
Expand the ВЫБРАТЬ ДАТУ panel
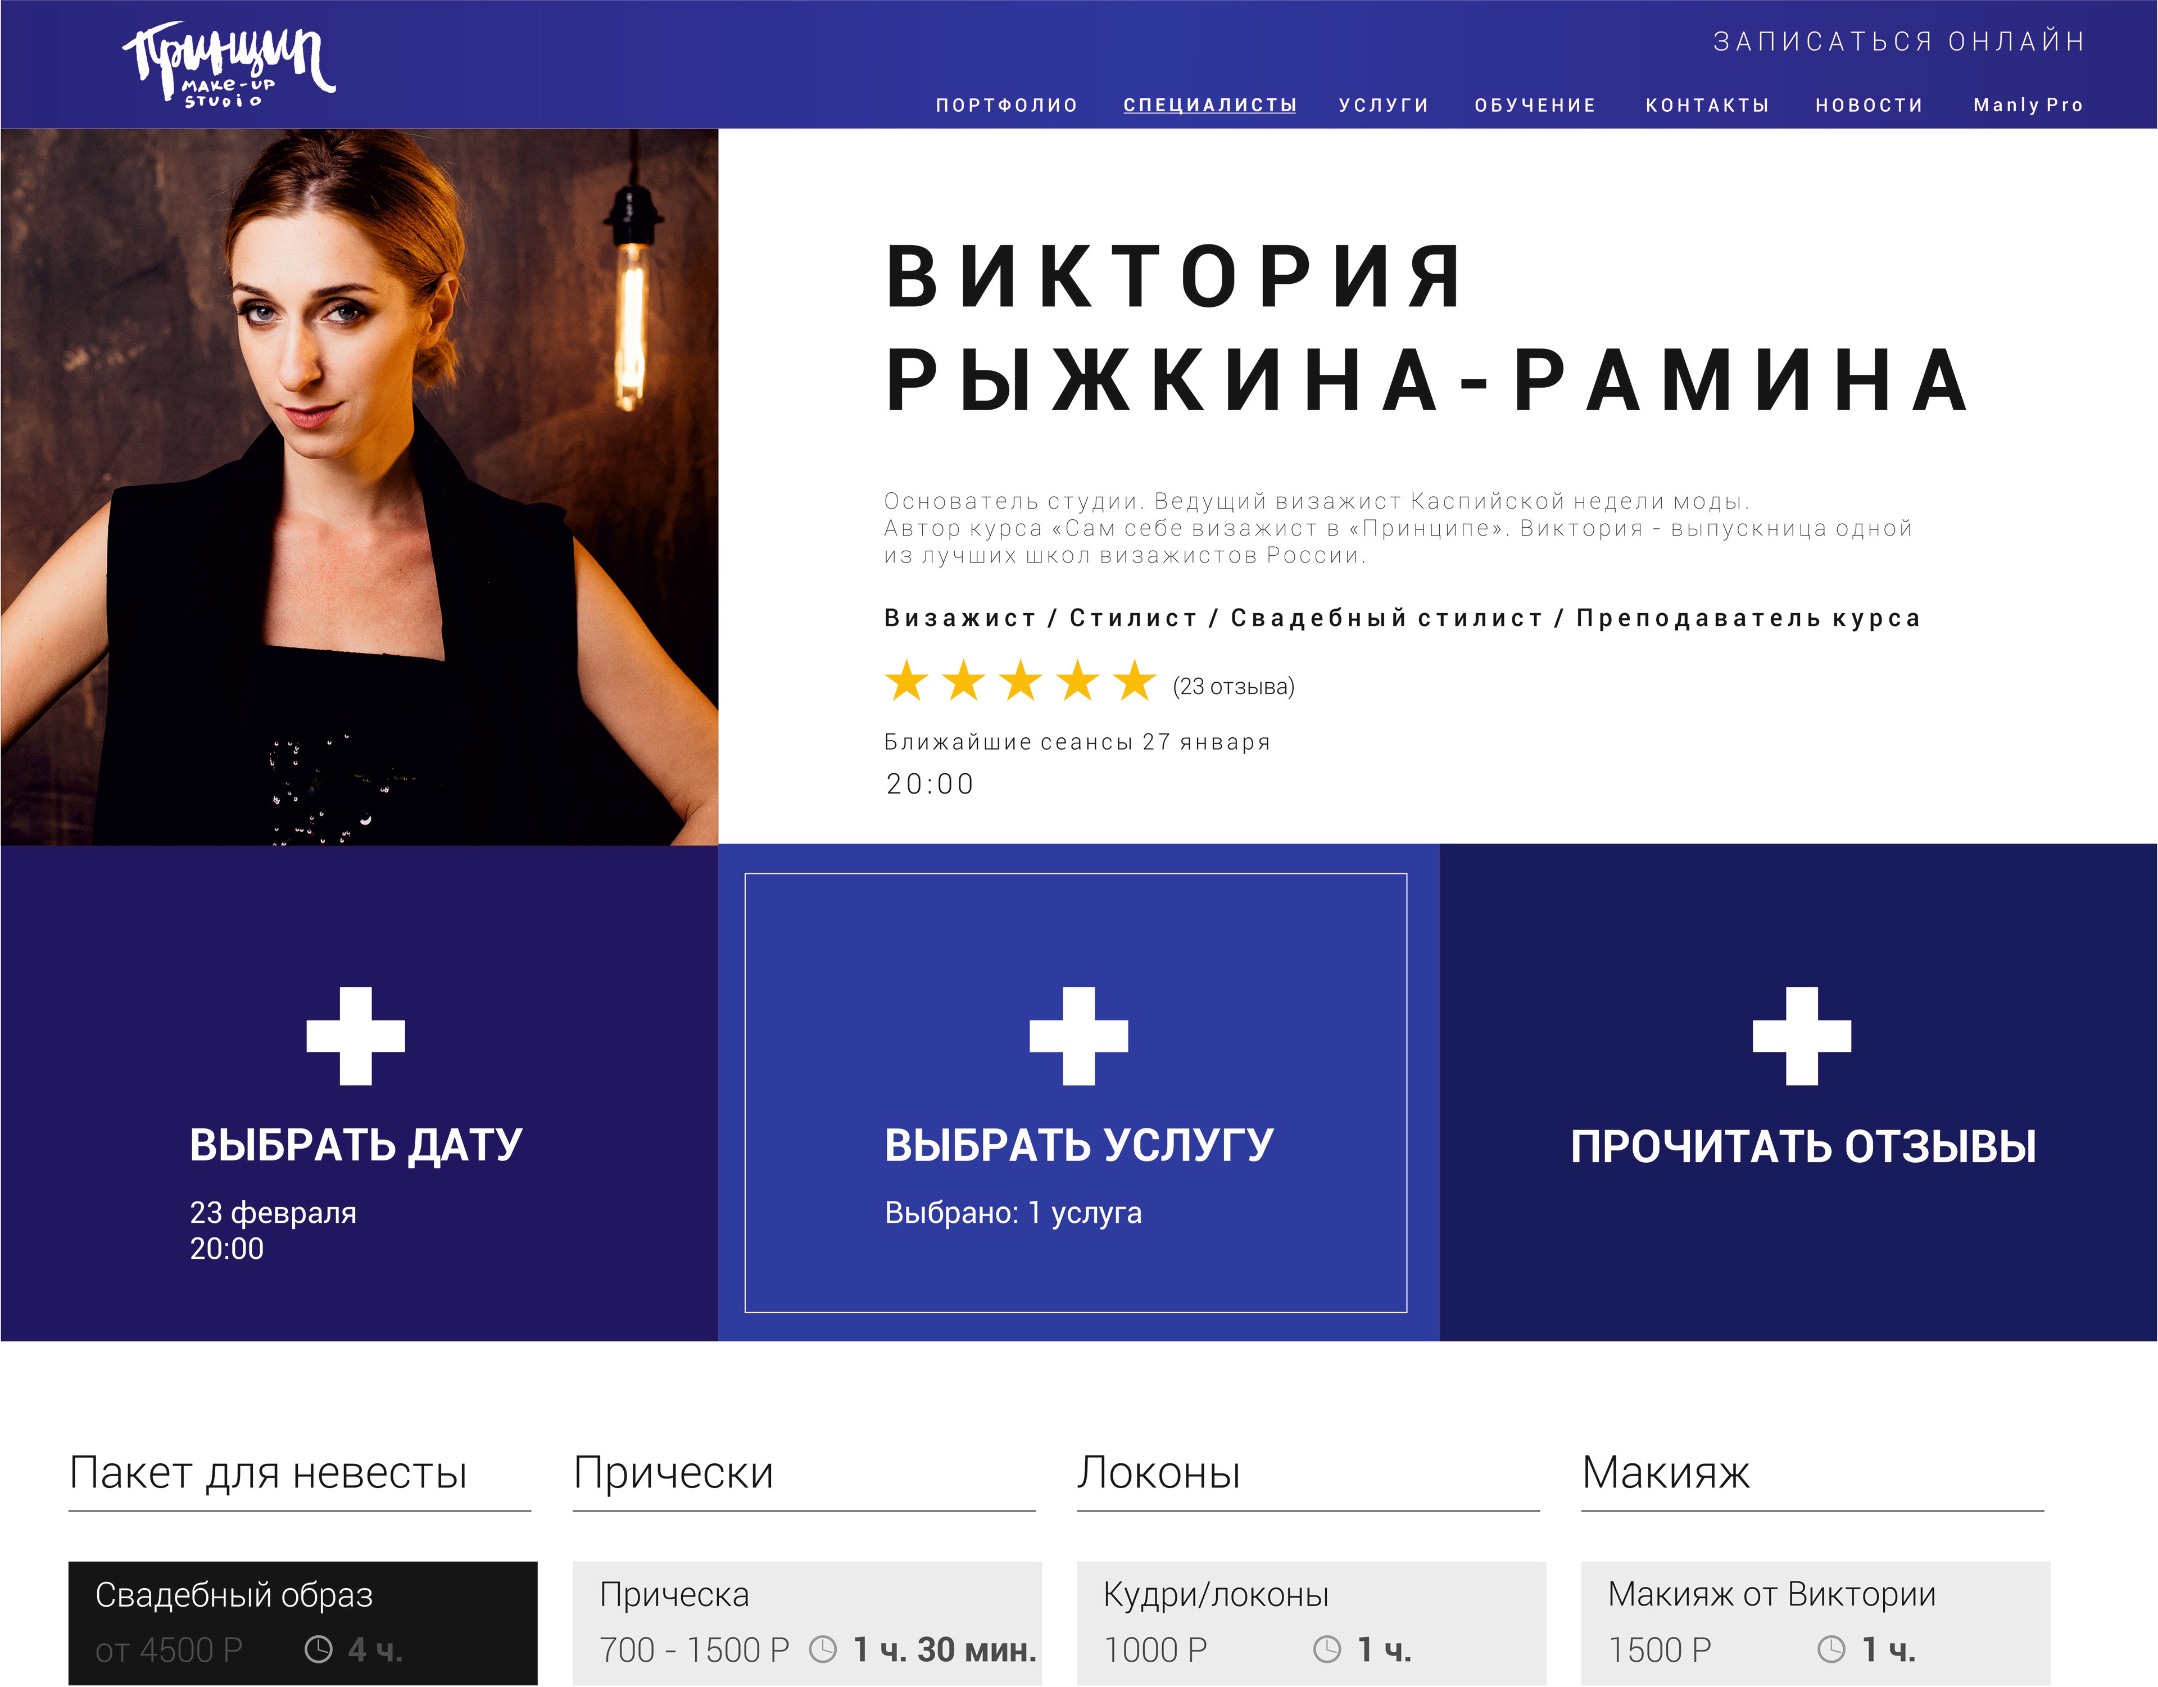point(359,1092)
